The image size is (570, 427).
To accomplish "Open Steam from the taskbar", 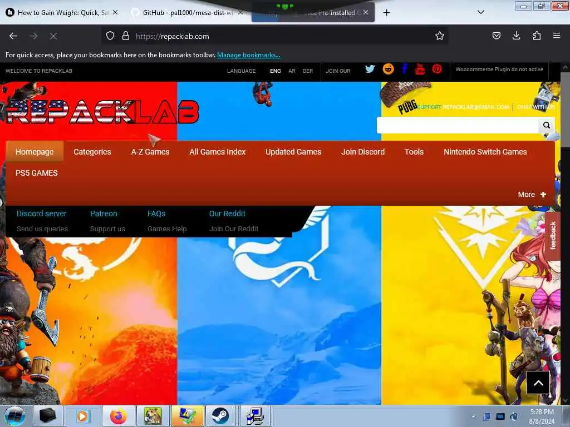I will click(220, 416).
